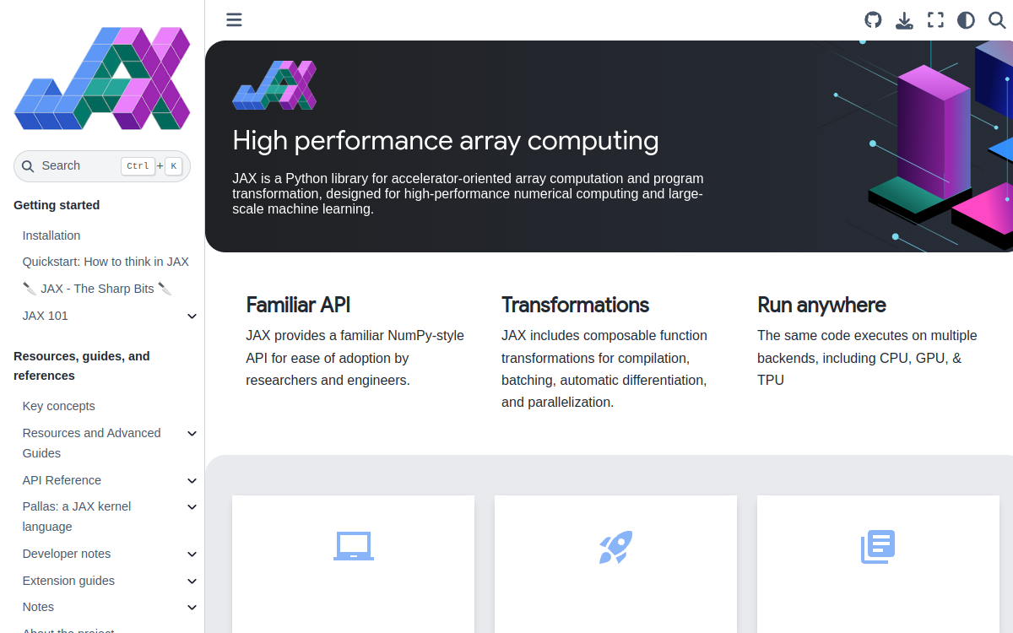The height and width of the screenshot is (633, 1013).
Task: Toggle light/dark theme icon
Action: [966, 19]
